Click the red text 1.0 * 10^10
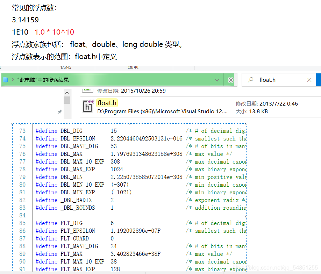Image resolution: width=321 pixels, height=274 pixels. click(x=54, y=32)
